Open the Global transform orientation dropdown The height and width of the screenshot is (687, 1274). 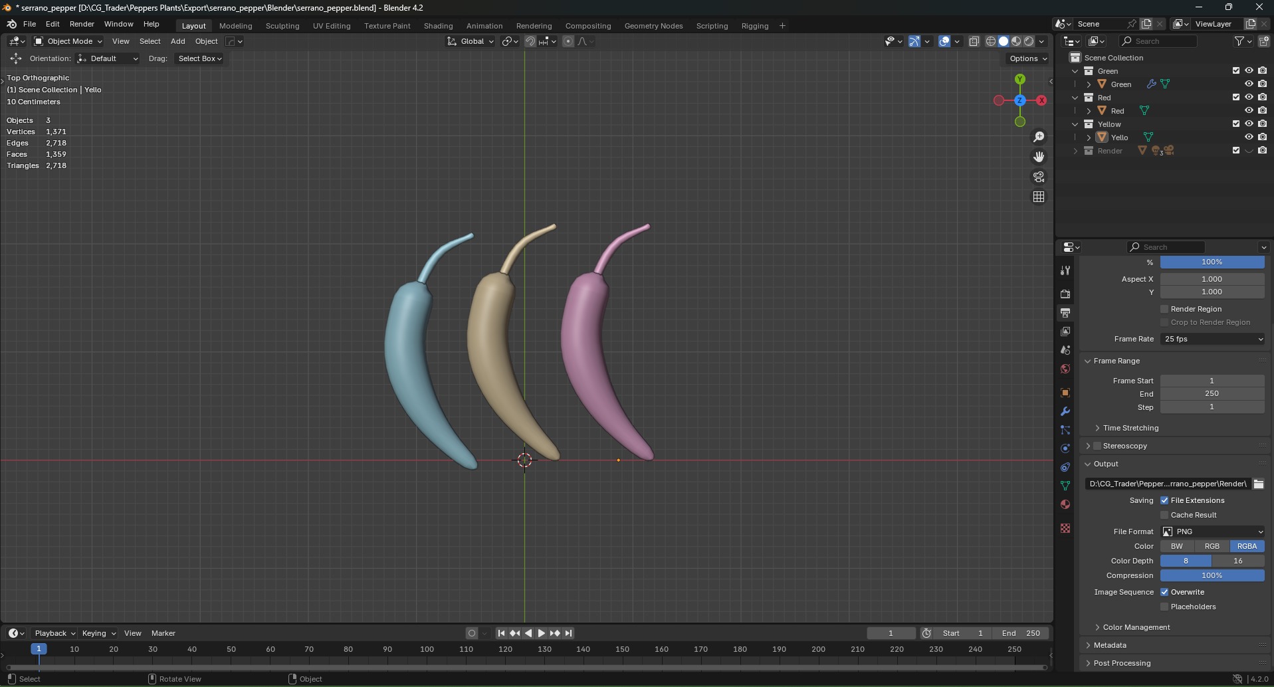(x=471, y=41)
